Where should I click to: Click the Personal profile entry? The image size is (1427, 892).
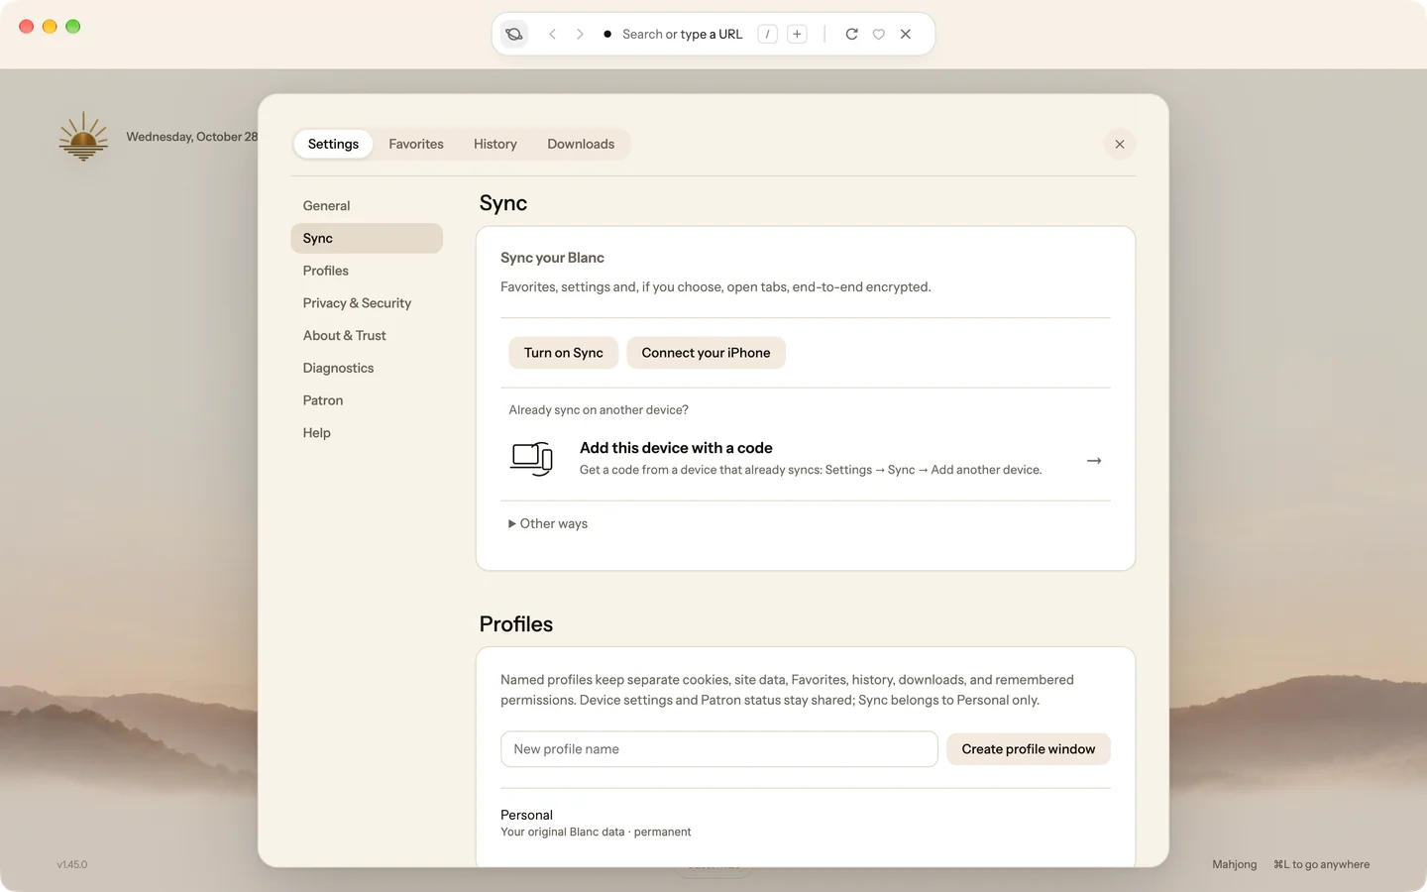pyautogui.click(x=596, y=823)
